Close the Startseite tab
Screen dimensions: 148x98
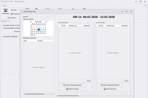(x=9, y=21)
